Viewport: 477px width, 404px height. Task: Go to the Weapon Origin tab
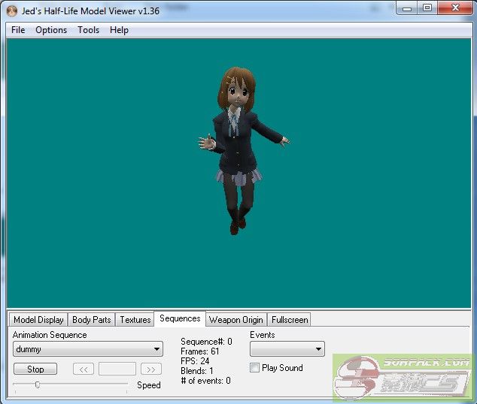pos(235,320)
